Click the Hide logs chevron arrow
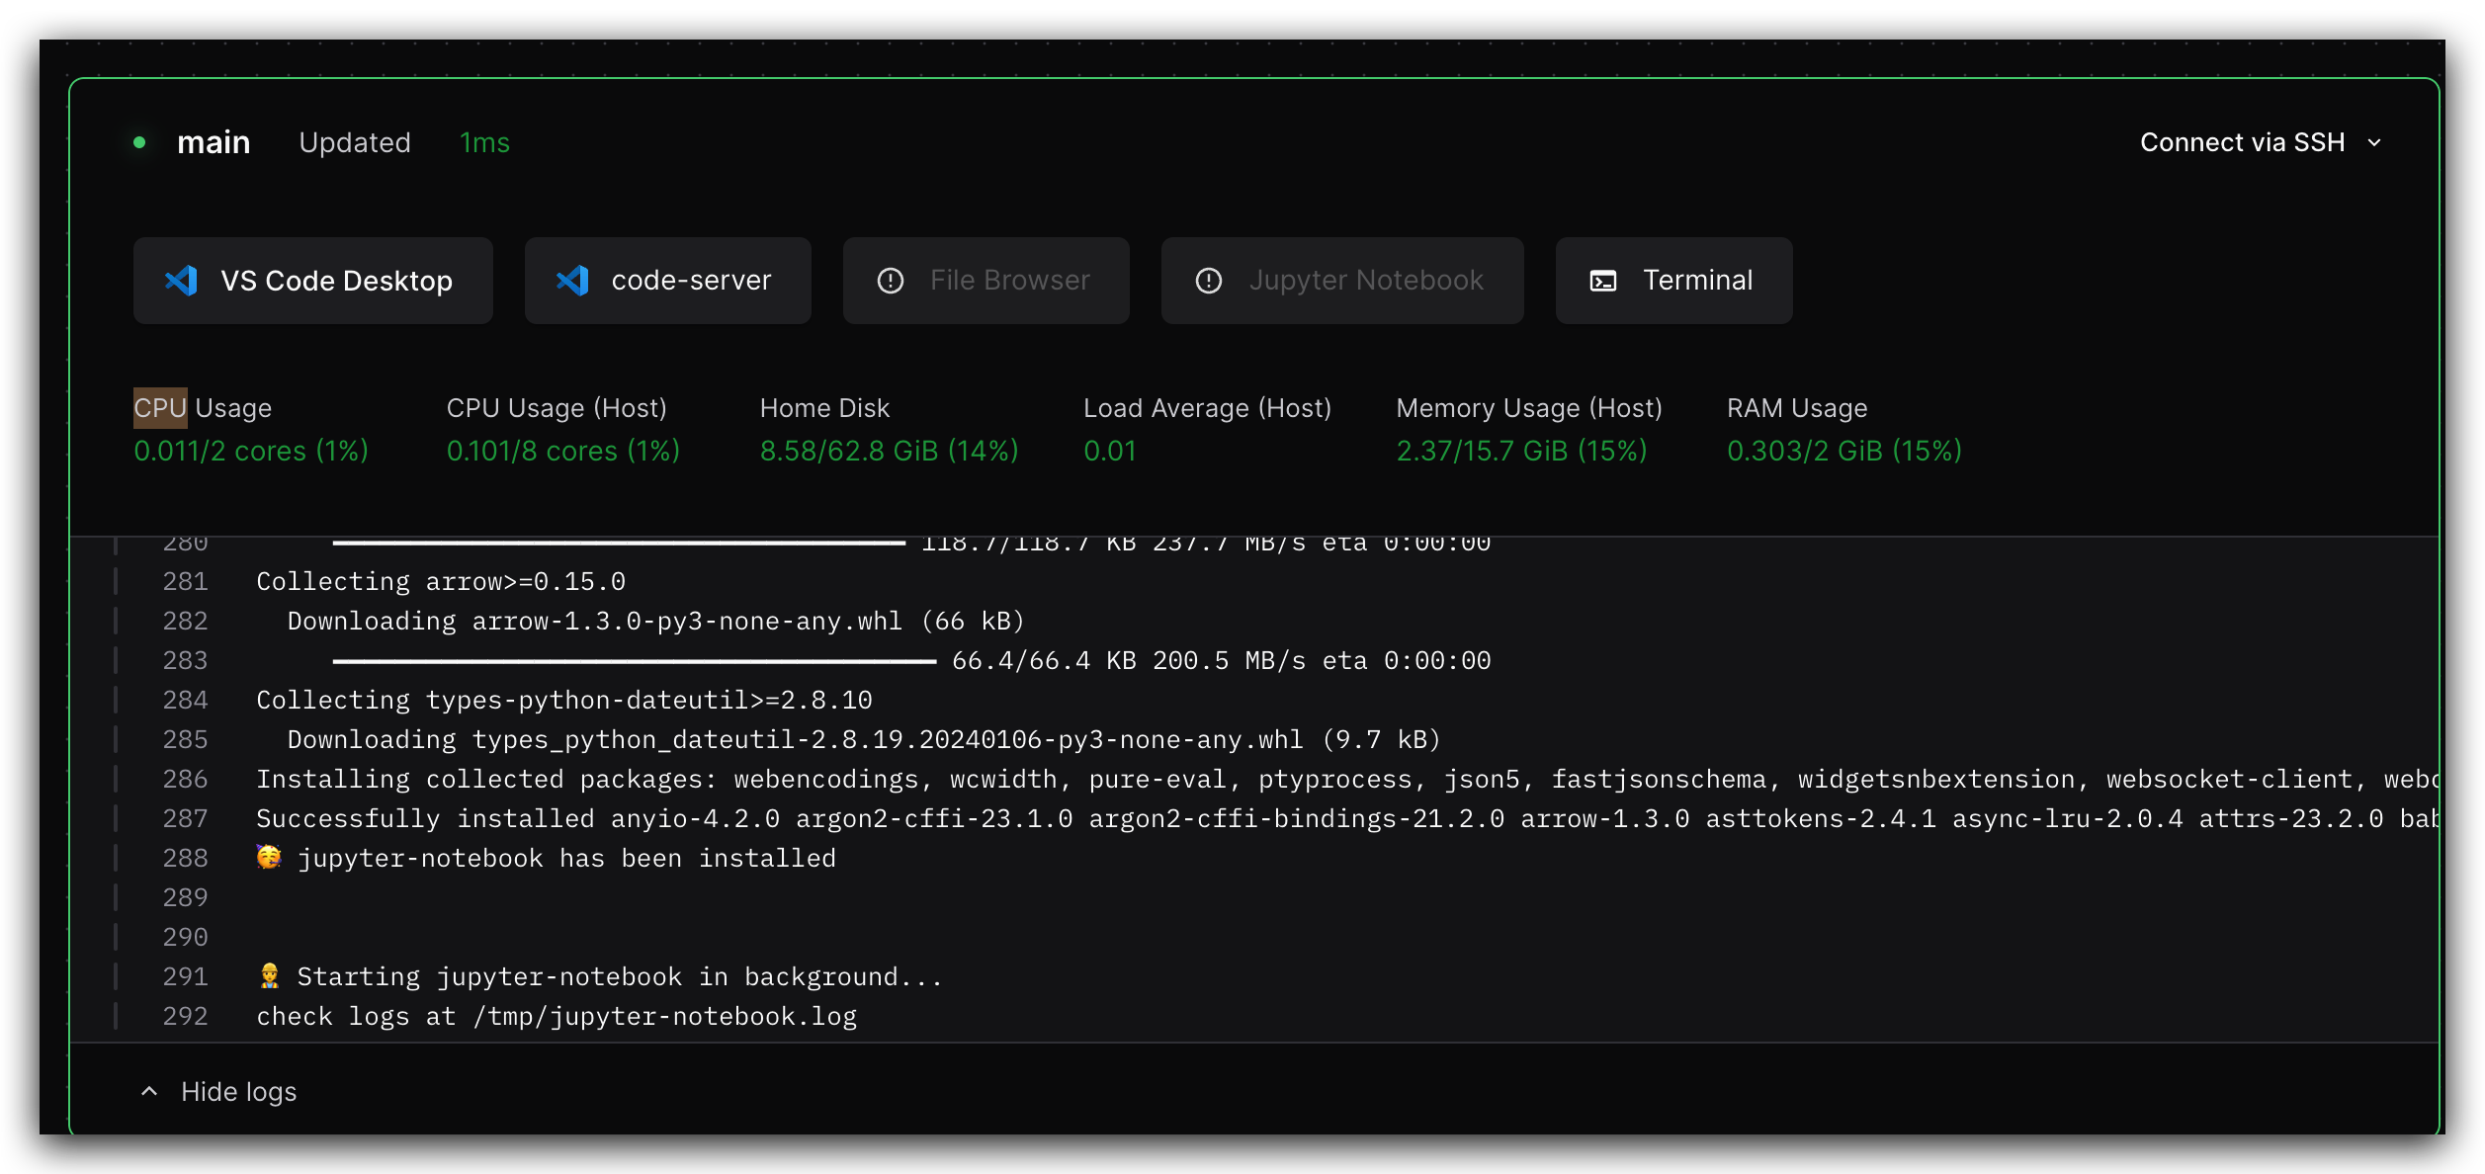The width and height of the screenshot is (2485, 1174). click(x=149, y=1091)
